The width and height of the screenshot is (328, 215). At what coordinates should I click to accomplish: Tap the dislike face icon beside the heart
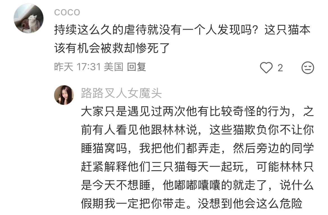pos(308,68)
